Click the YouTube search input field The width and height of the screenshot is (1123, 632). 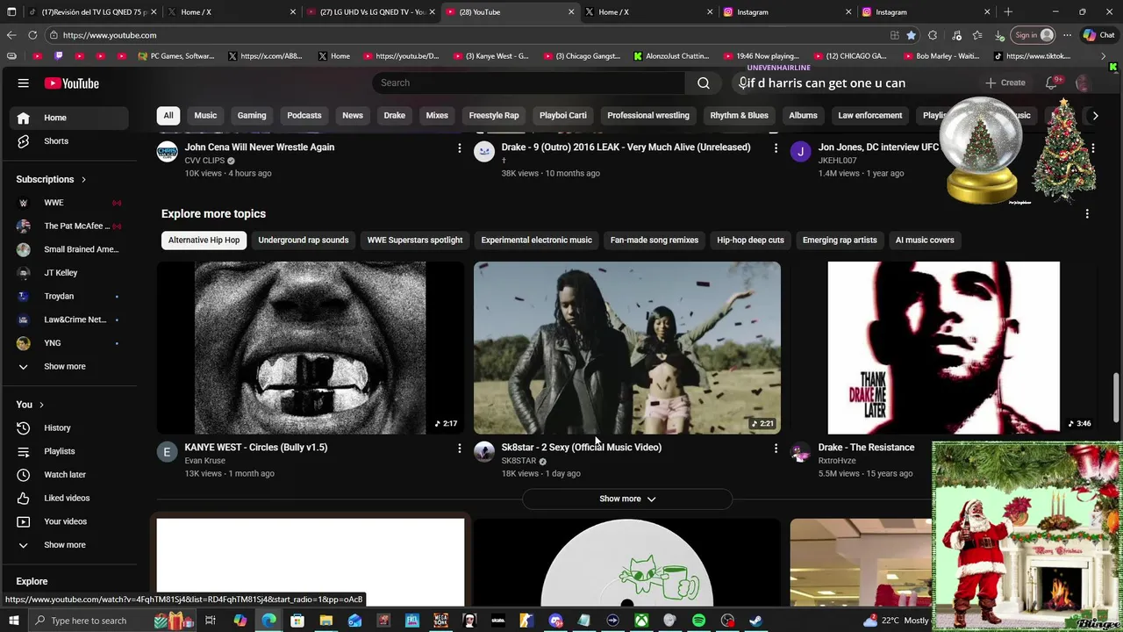(528, 83)
